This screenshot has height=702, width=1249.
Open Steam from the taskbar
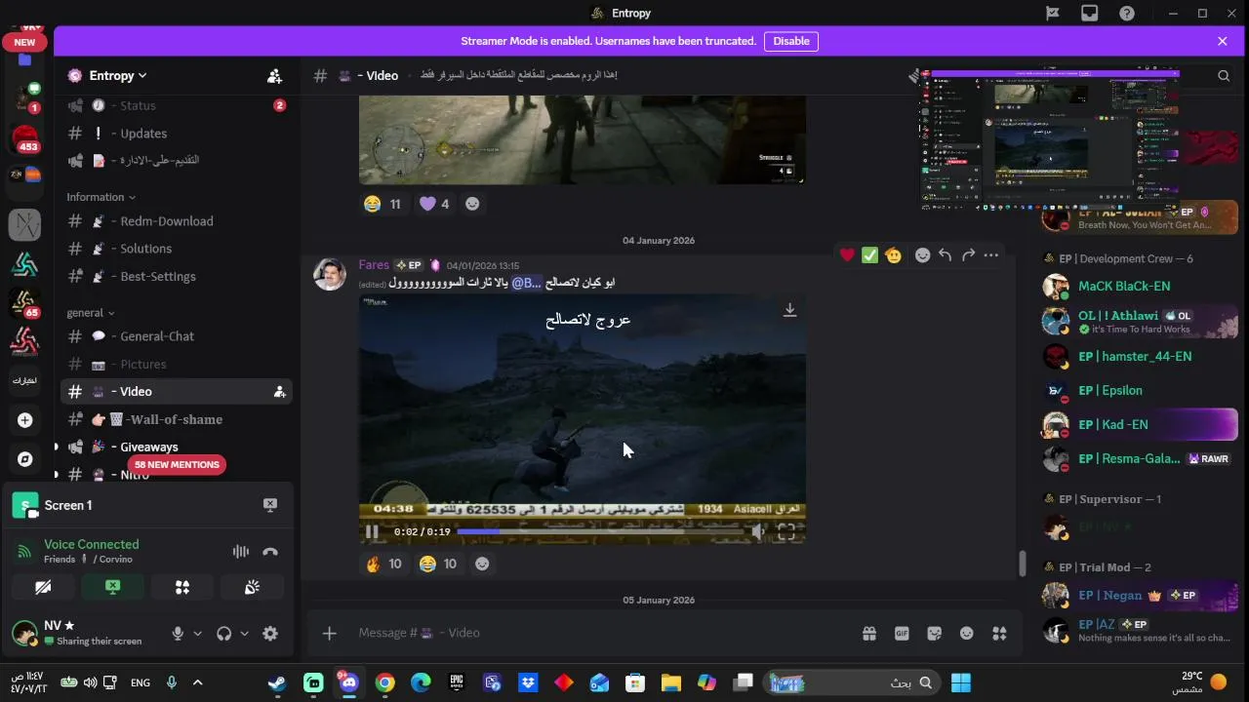277,682
